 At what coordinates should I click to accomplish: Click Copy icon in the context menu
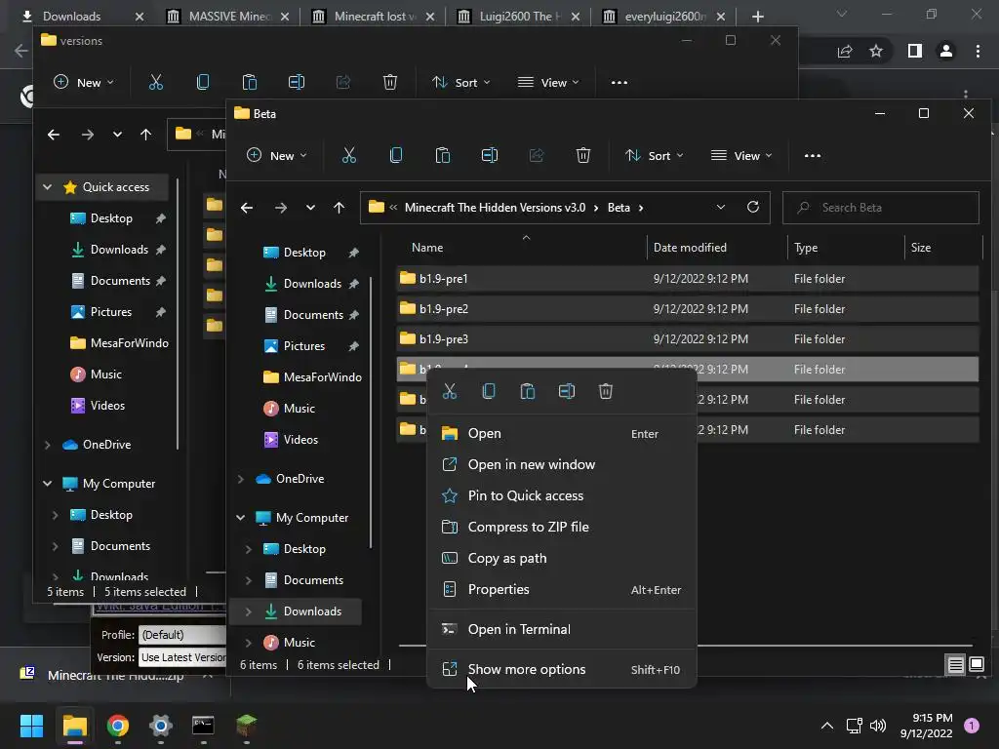[x=489, y=391]
